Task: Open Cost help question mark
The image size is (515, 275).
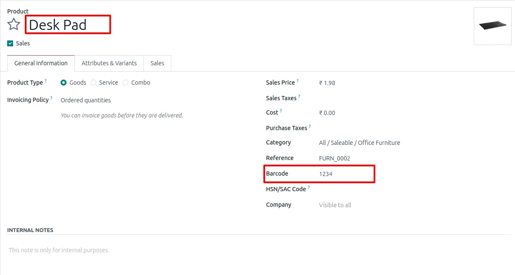Action: tap(281, 111)
